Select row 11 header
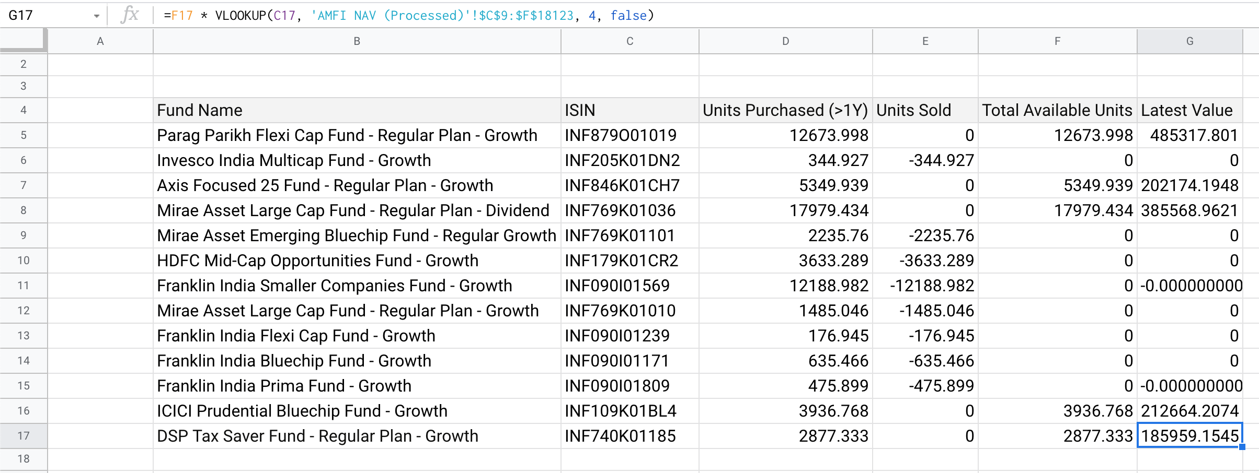 (x=24, y=286)
